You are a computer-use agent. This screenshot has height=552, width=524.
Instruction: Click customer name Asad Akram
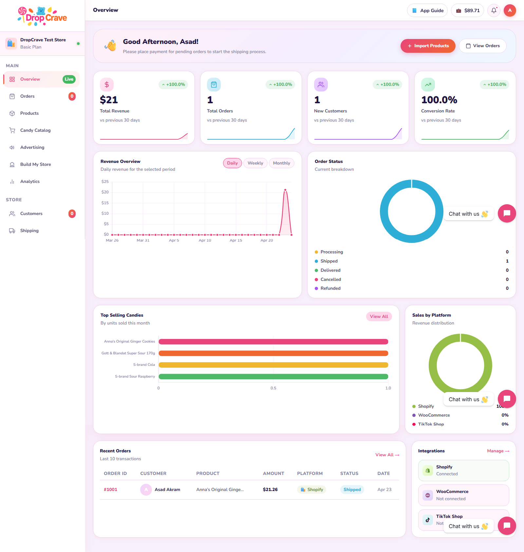(167, 490)
